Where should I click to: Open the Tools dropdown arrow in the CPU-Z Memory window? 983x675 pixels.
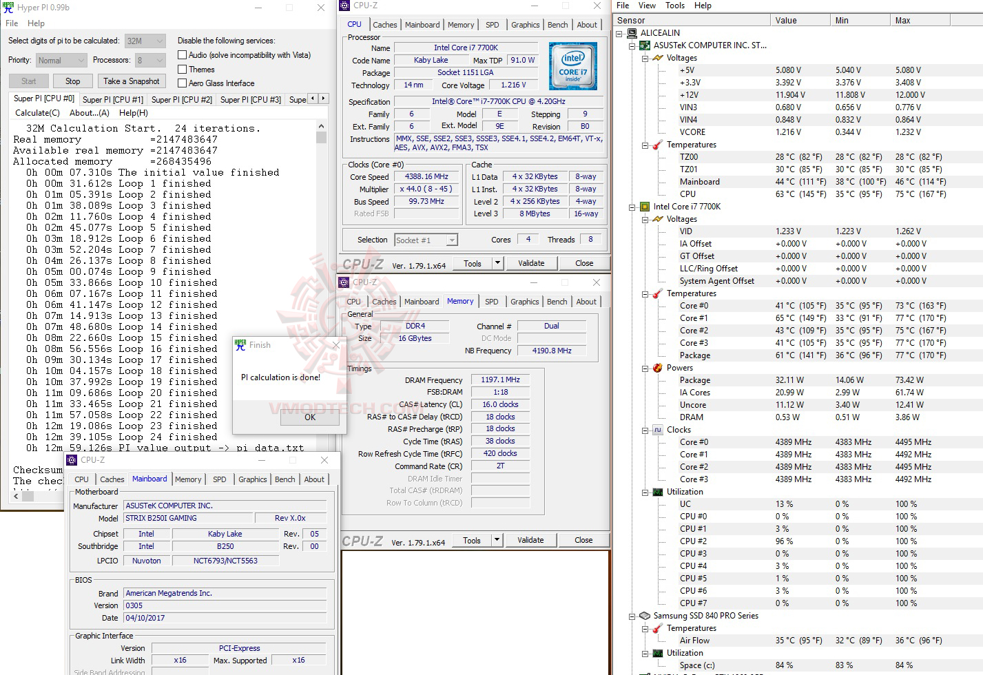497,540
